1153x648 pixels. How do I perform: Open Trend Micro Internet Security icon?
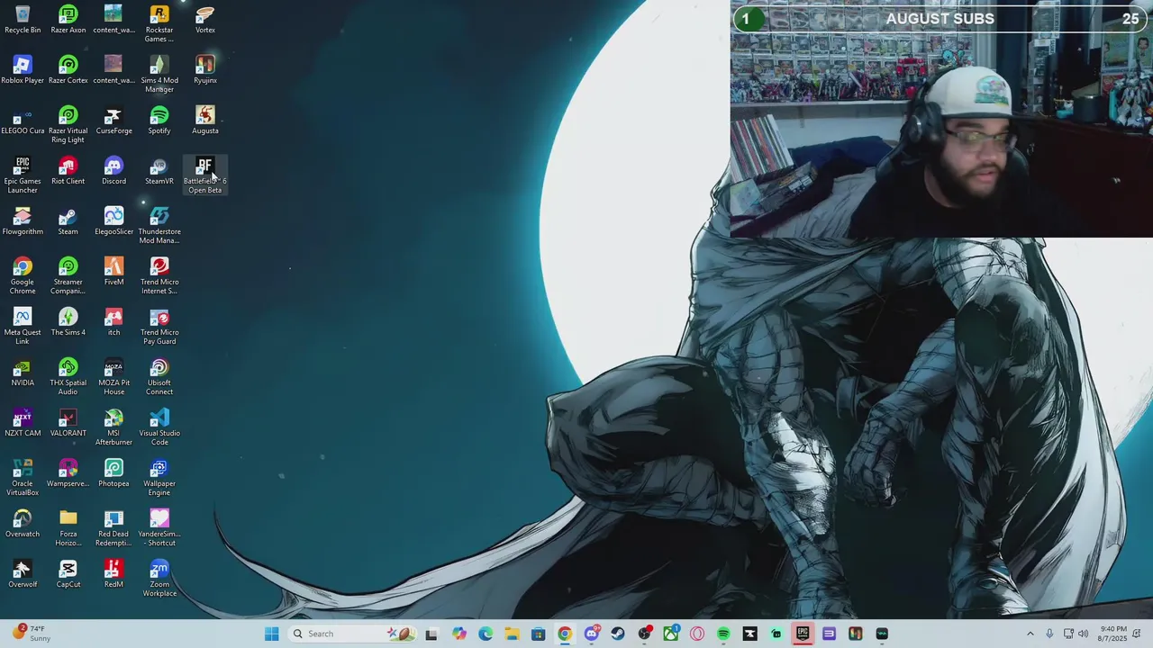pos(159,275)
